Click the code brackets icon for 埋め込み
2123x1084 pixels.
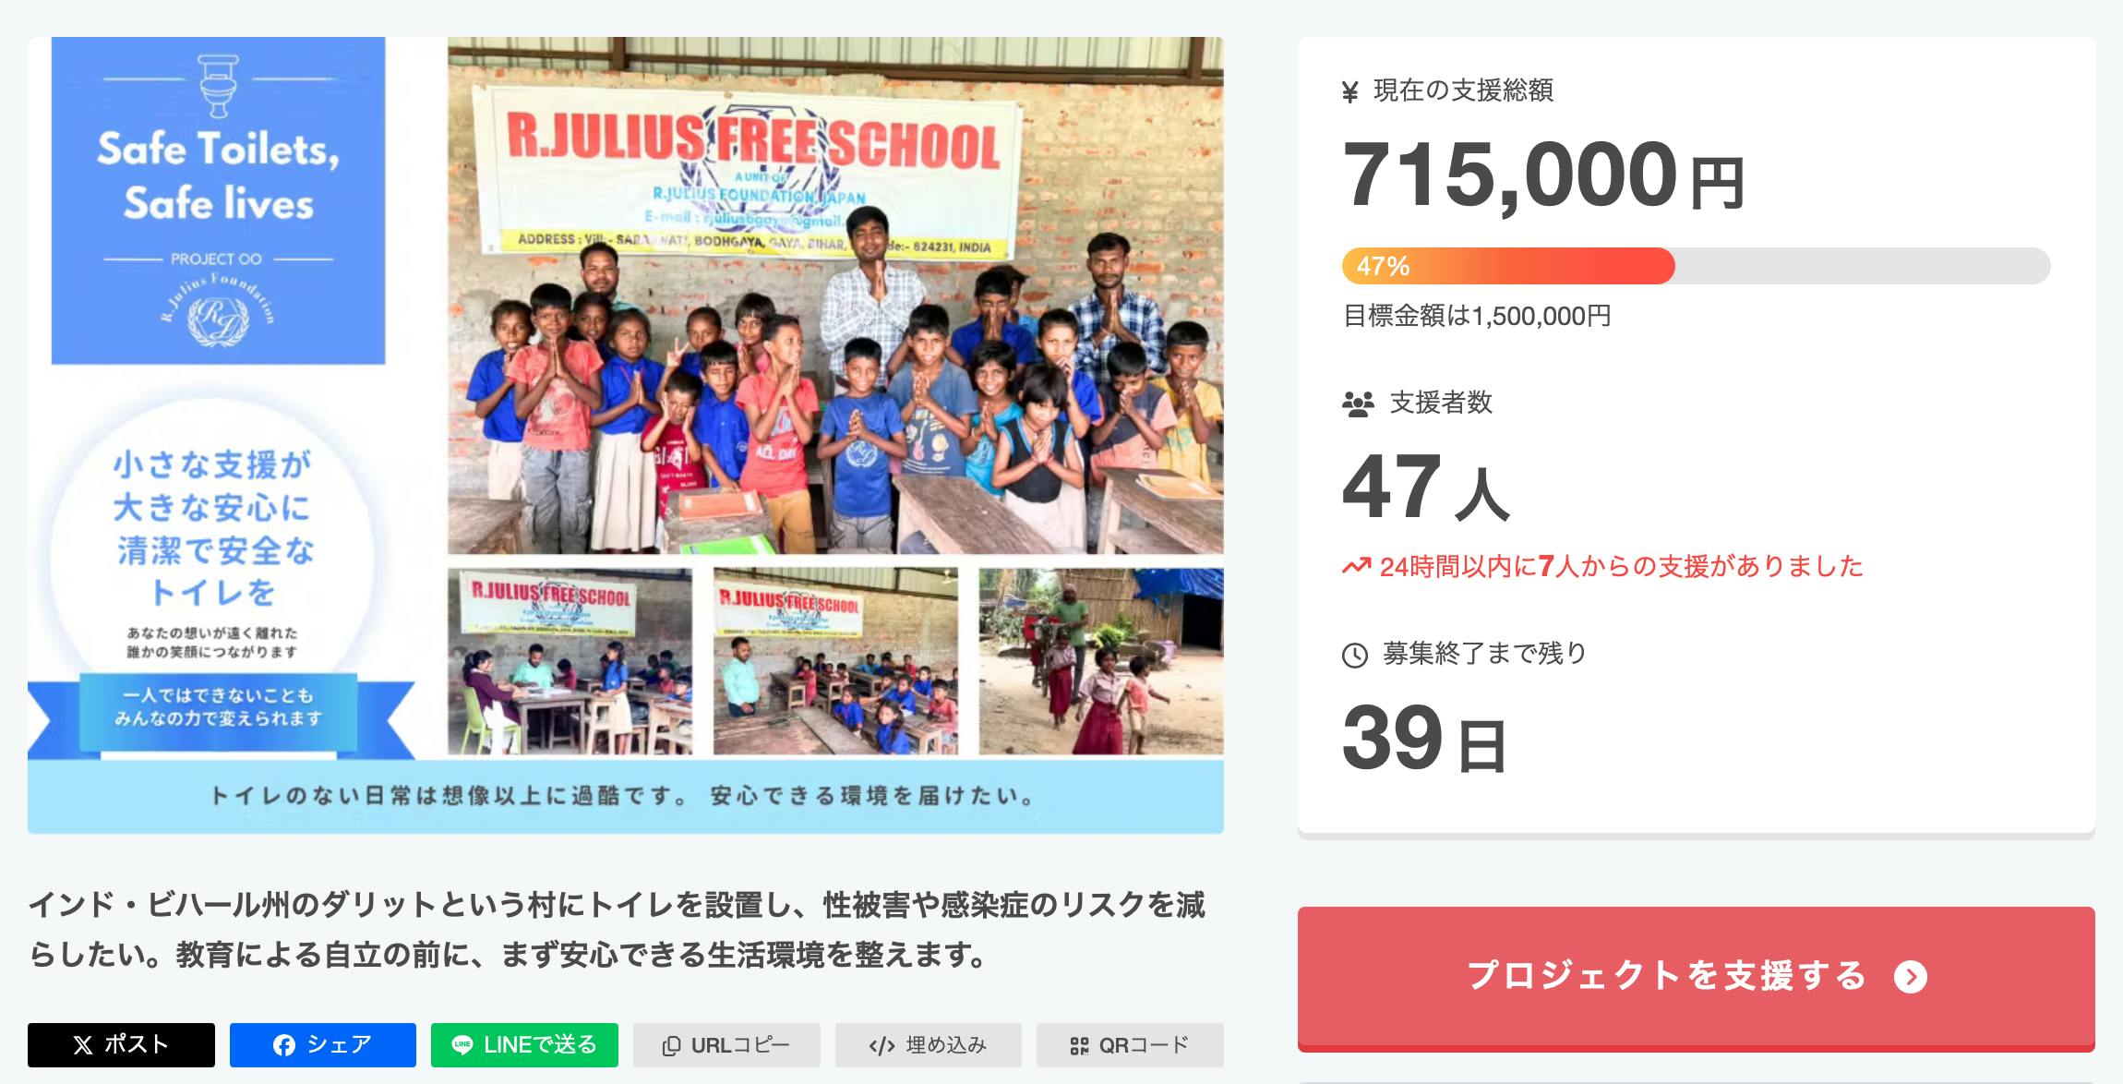(x=882, y=1046)
